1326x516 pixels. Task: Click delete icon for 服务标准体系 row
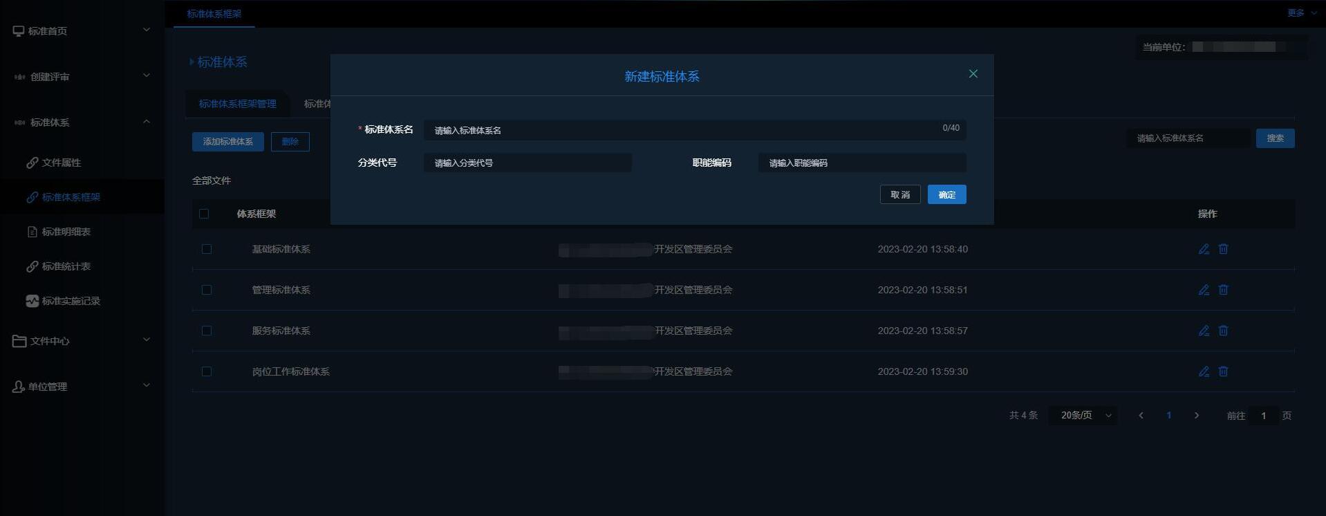[1223, 331]
